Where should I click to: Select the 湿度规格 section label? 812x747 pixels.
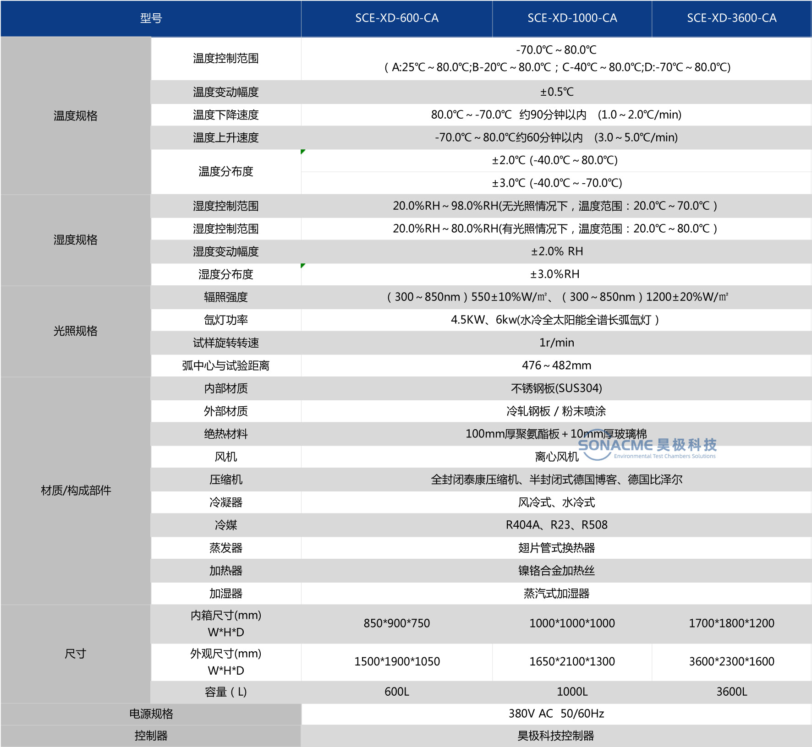(76, 240)
